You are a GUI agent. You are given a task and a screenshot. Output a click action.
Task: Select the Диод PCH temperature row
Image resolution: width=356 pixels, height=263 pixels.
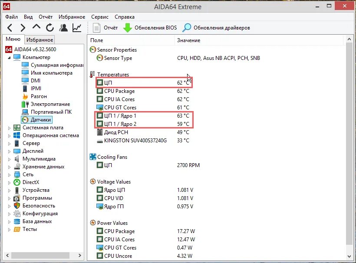tap(143, 132)
